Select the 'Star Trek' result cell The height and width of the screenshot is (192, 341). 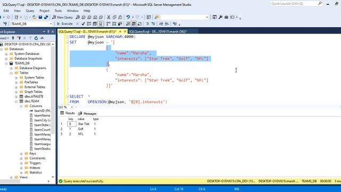(x=84, y=124)
